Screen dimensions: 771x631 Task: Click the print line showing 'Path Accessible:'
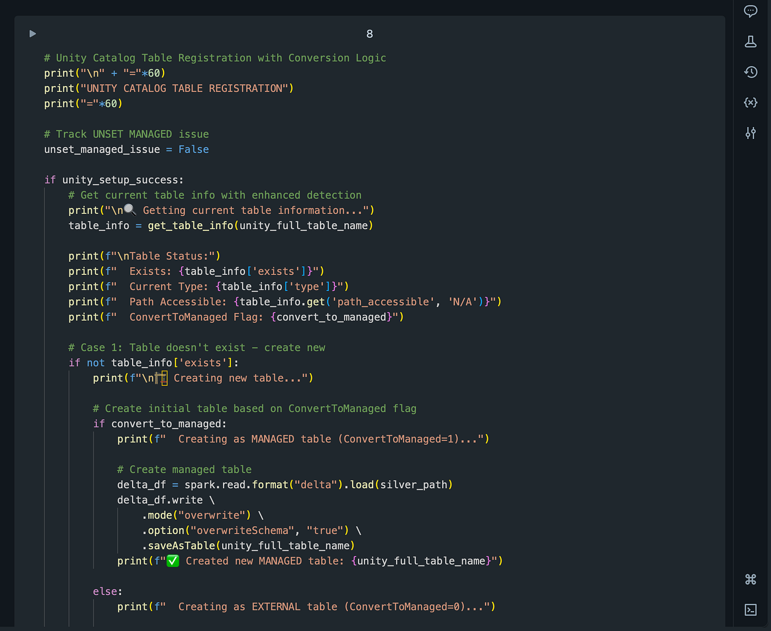tap(285, 302)
